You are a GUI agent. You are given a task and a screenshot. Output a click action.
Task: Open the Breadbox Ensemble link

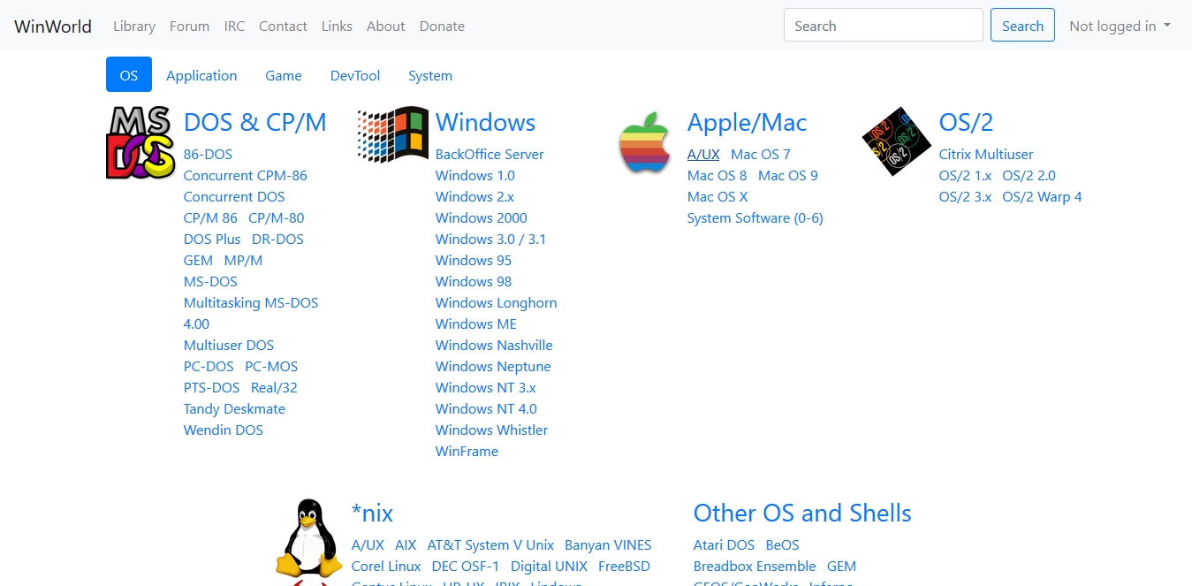point(755,566)
